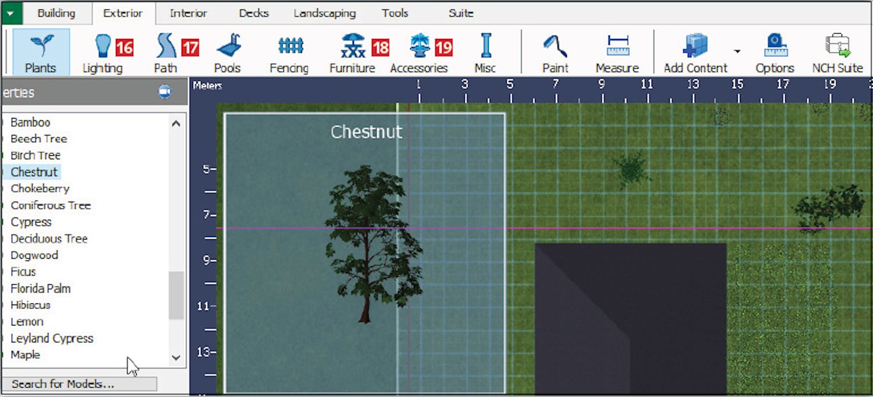Select Florida Palm in the plant list
This screenshot has width=873, height=397.
40,288
